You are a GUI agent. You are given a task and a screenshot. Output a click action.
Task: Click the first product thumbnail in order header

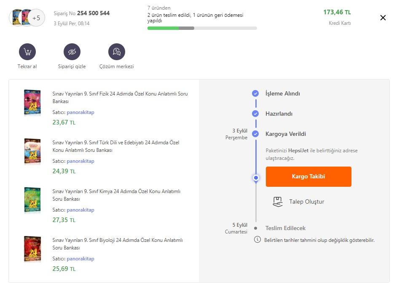pos(16,18)
